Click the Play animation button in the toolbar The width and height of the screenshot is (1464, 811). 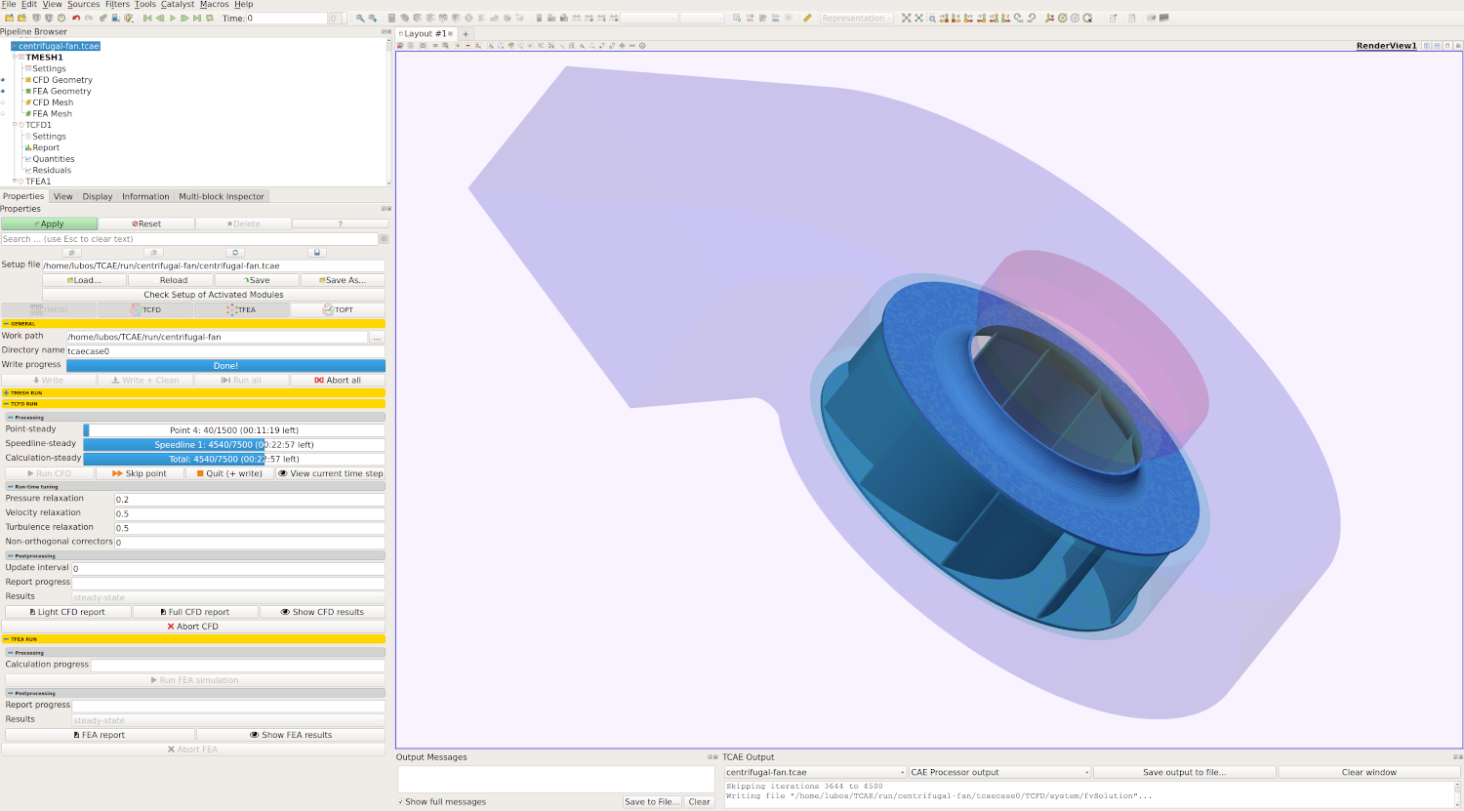[173, 18]
